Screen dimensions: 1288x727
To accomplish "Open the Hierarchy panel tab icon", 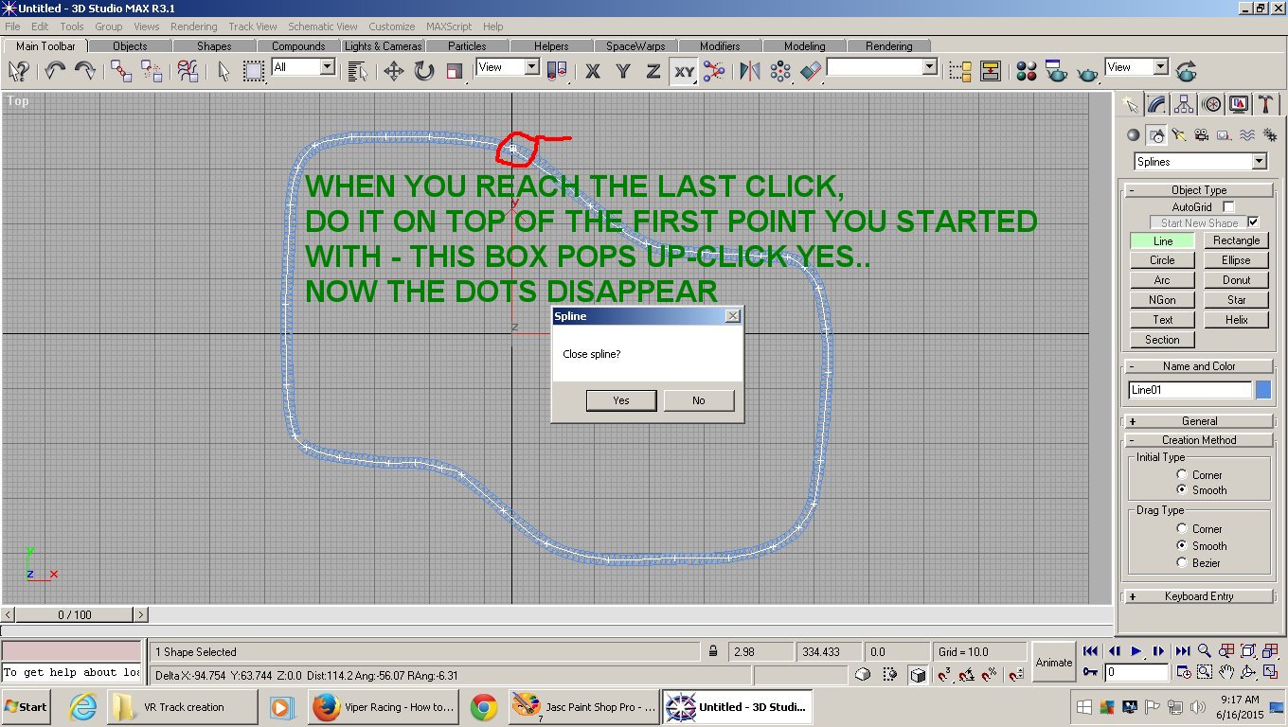I will [x=1184, y=104].
